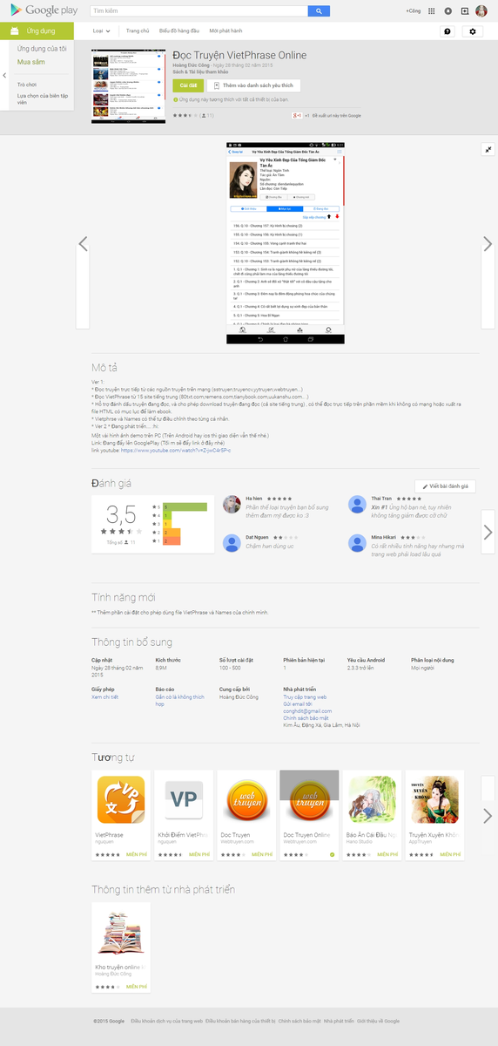Open the Trang chủ tab
The image size is (498, 1046).
pyautogui.click(x=138, y=31)
